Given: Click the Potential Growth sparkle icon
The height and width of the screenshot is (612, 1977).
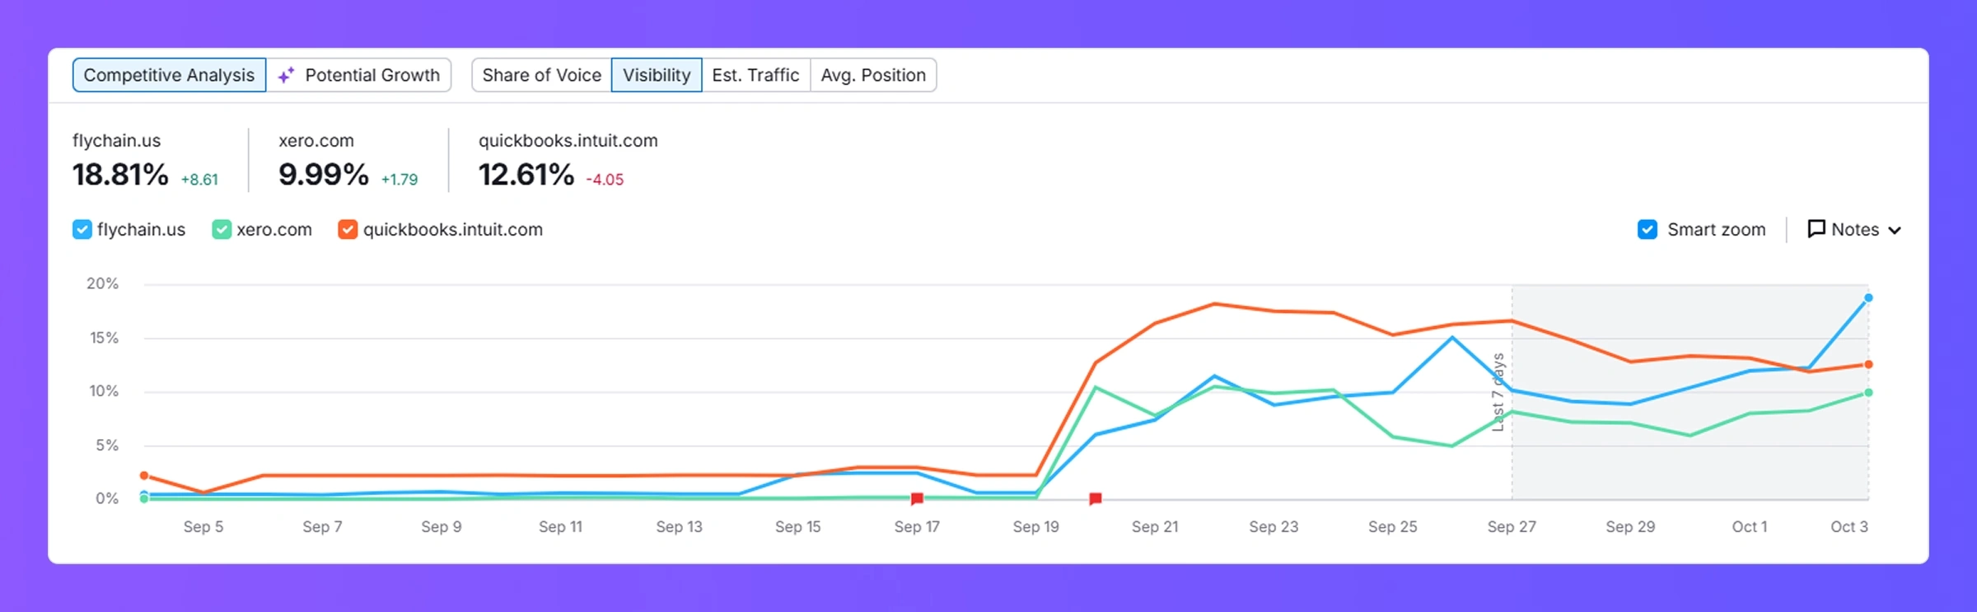Looking at the screenshot, I should [286, 75].
